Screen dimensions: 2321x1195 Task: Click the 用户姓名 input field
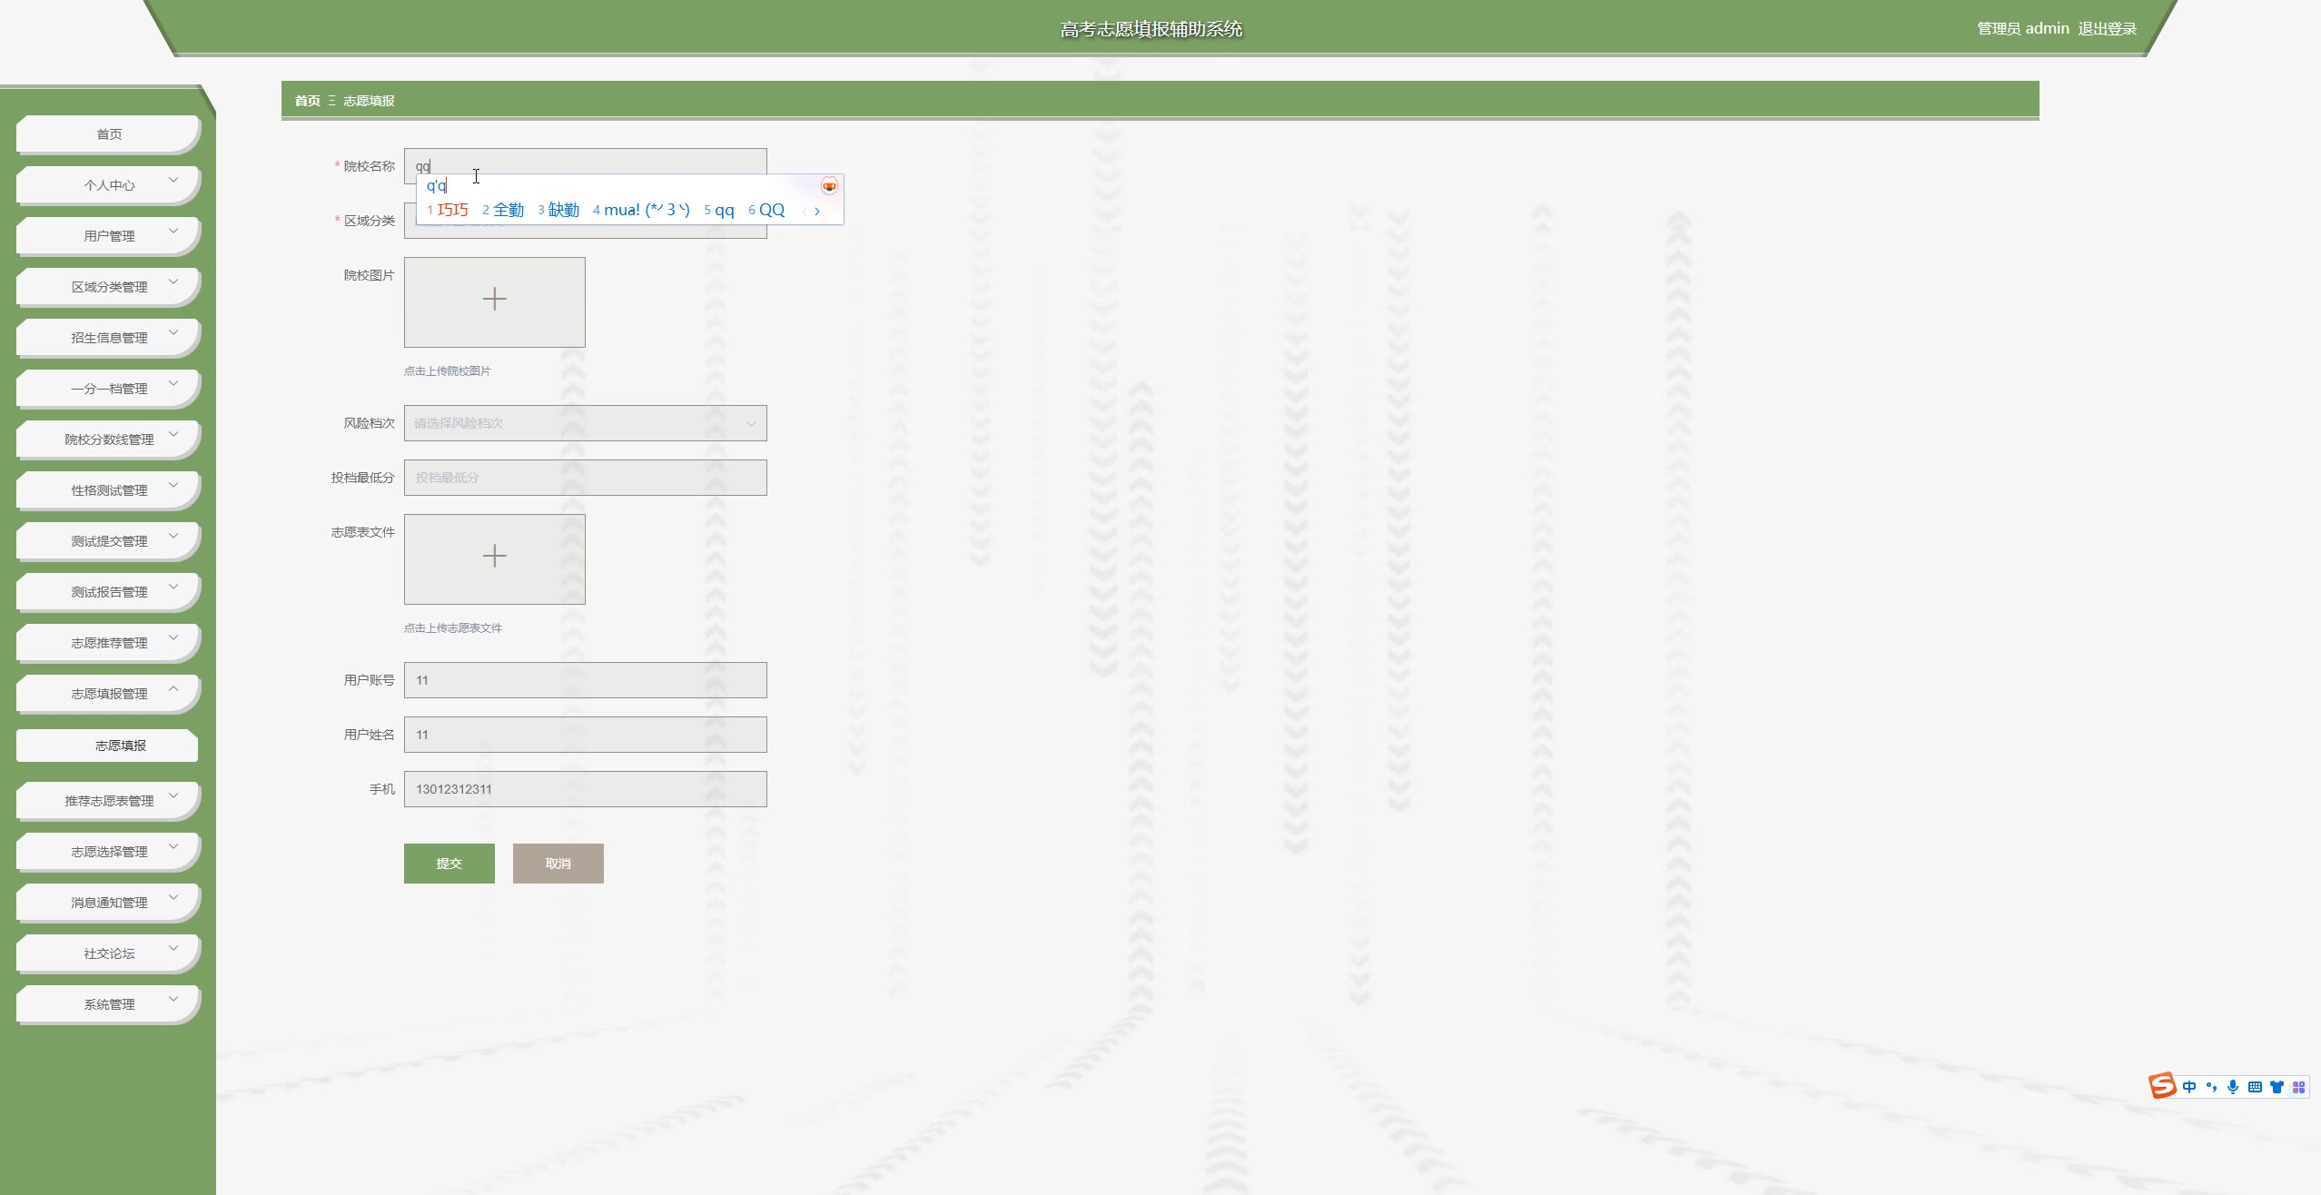coord(586,735)
